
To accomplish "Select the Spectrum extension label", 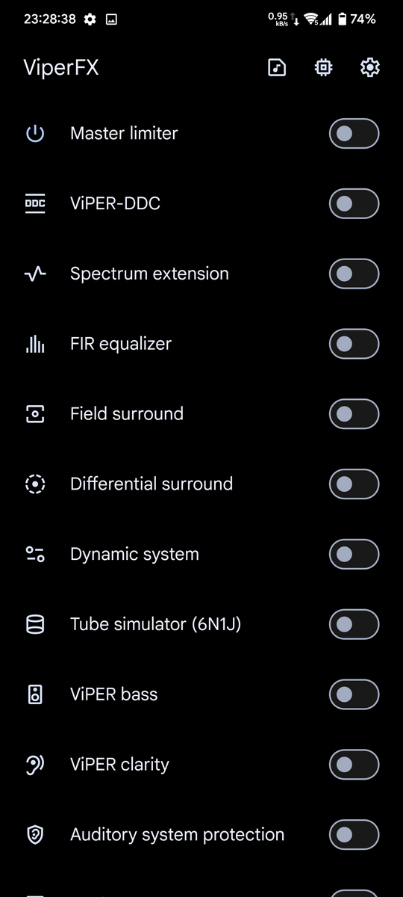I will pyautogui.click(x=149, y=274).
